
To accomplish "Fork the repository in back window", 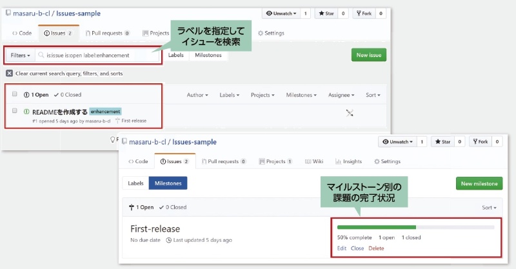I will pos(364,14).
